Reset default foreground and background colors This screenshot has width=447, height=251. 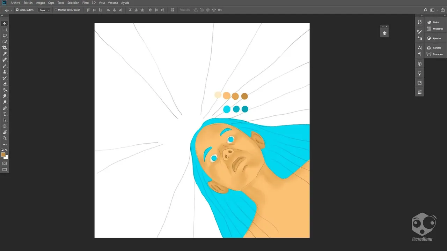pos(2,150)
